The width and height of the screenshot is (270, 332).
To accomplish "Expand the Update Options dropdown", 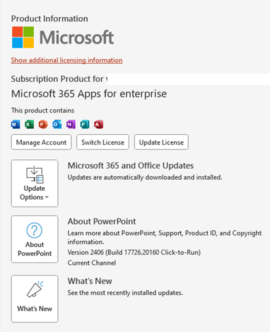I will pyautogui.click(x=35, y=184).
